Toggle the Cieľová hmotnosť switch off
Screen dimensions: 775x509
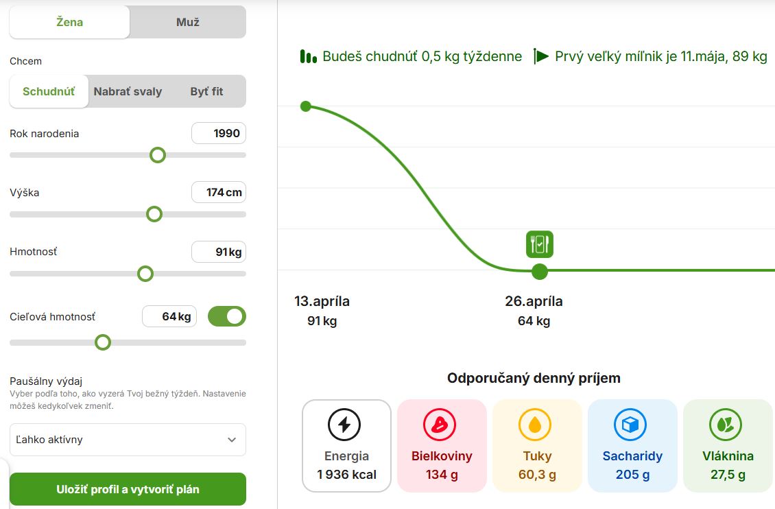[226, 316]
